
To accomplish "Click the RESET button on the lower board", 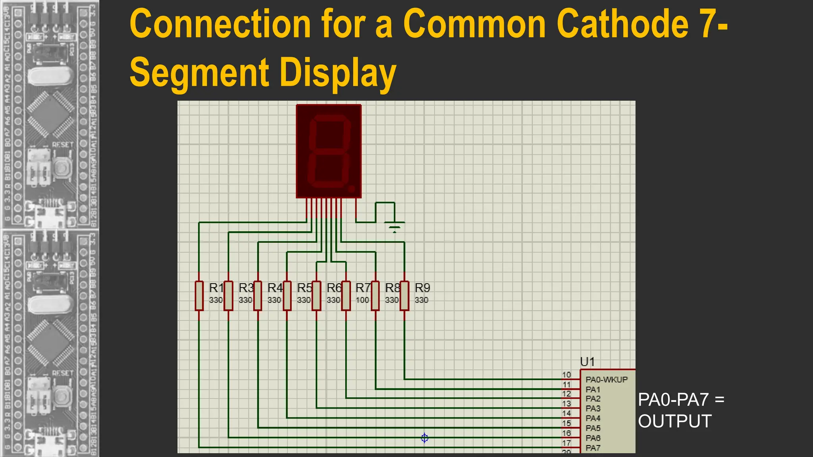I will pos(62,396).
